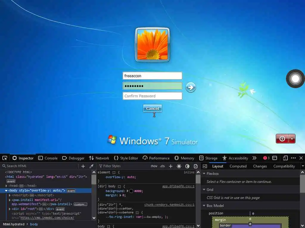Image resolution: width=305 pixels, height=228 pixels.
Task: Click the black #000 background color swatch
Action: pos(131,191)
